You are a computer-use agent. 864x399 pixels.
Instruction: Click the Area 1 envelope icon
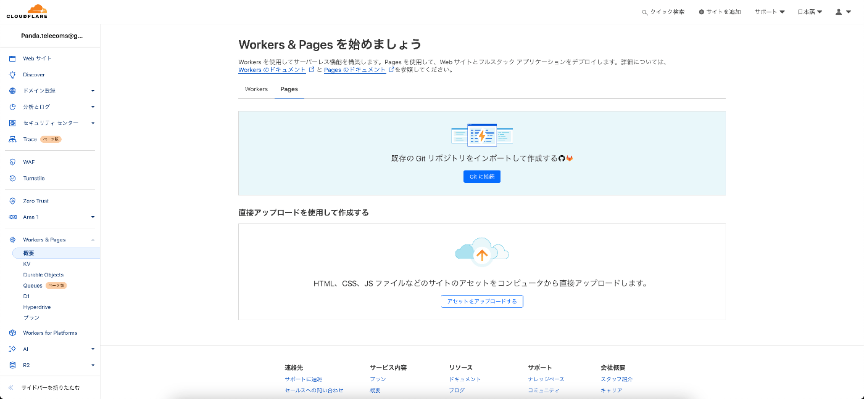12,217
